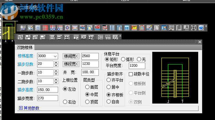Image resolution: width=215 pixels, height=120 pixels.
Task: Click the red stamp icon
Action: point(142,28)
